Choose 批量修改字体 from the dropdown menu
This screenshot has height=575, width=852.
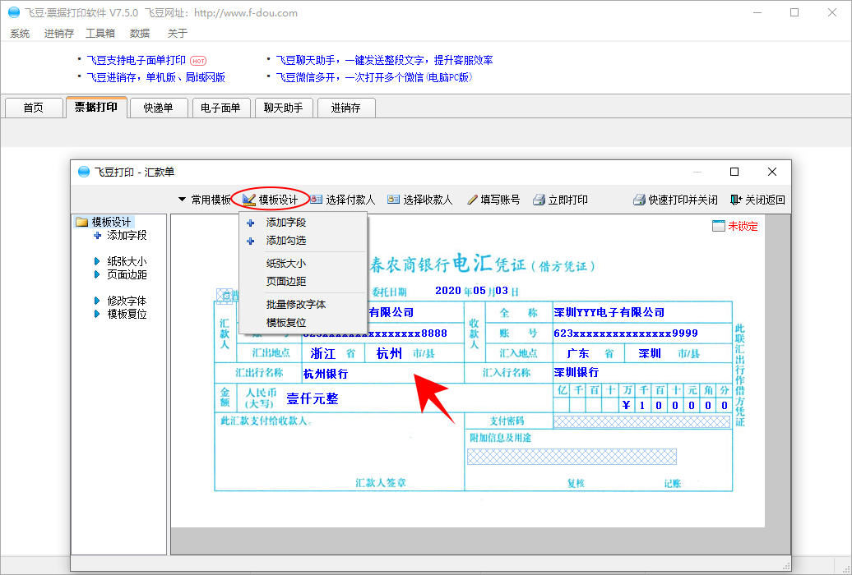click(303, 305)
